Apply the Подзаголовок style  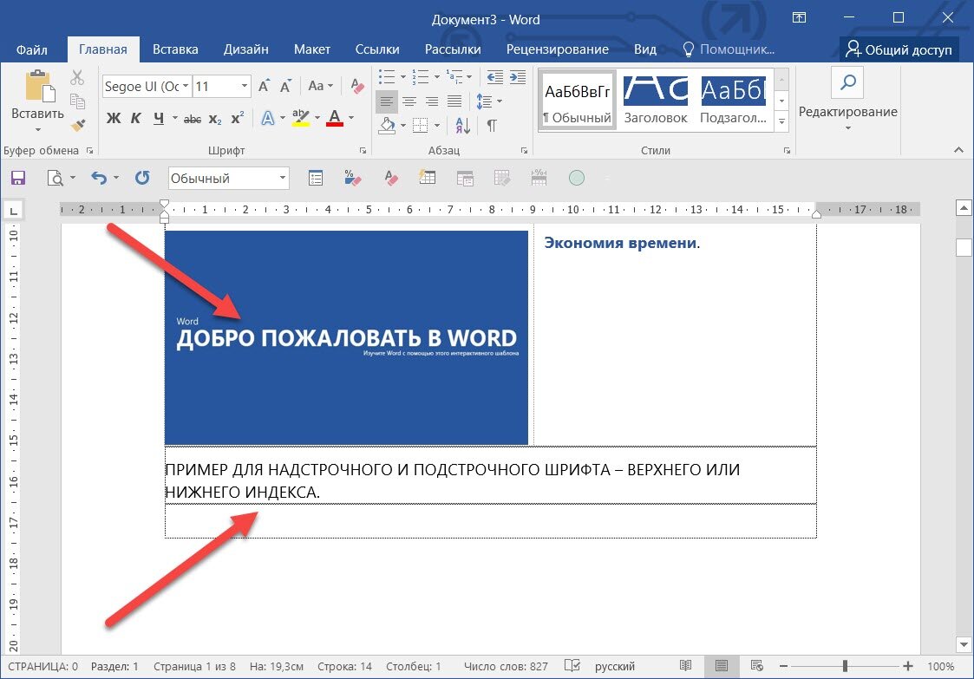click(733, 100)
